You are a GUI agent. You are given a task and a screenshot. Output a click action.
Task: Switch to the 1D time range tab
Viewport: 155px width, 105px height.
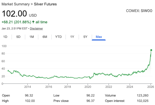[5, 37]
